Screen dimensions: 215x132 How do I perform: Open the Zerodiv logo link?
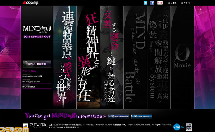pos(179,127)
